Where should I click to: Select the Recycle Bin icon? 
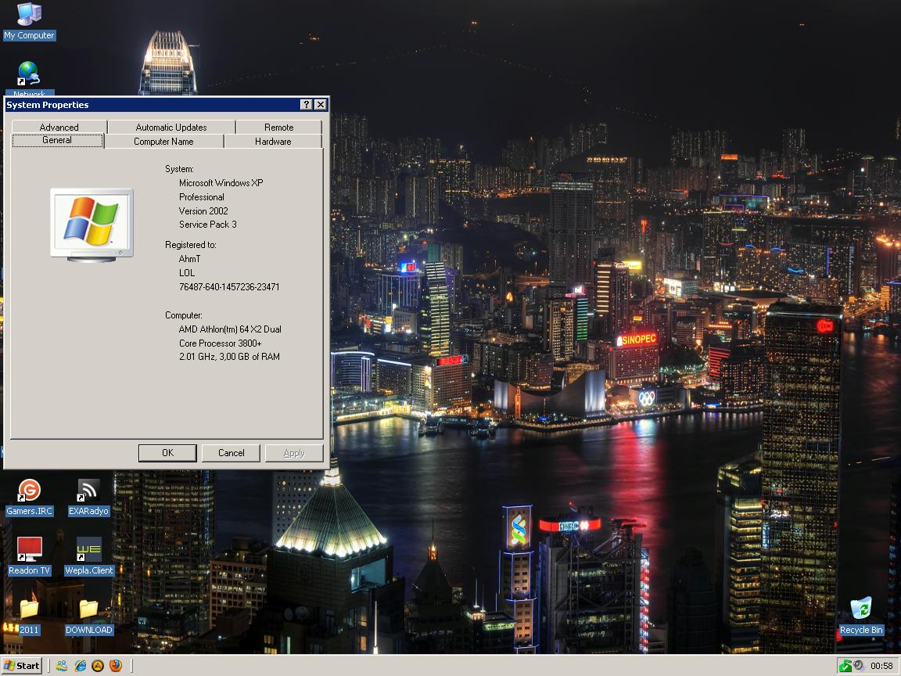860,609
